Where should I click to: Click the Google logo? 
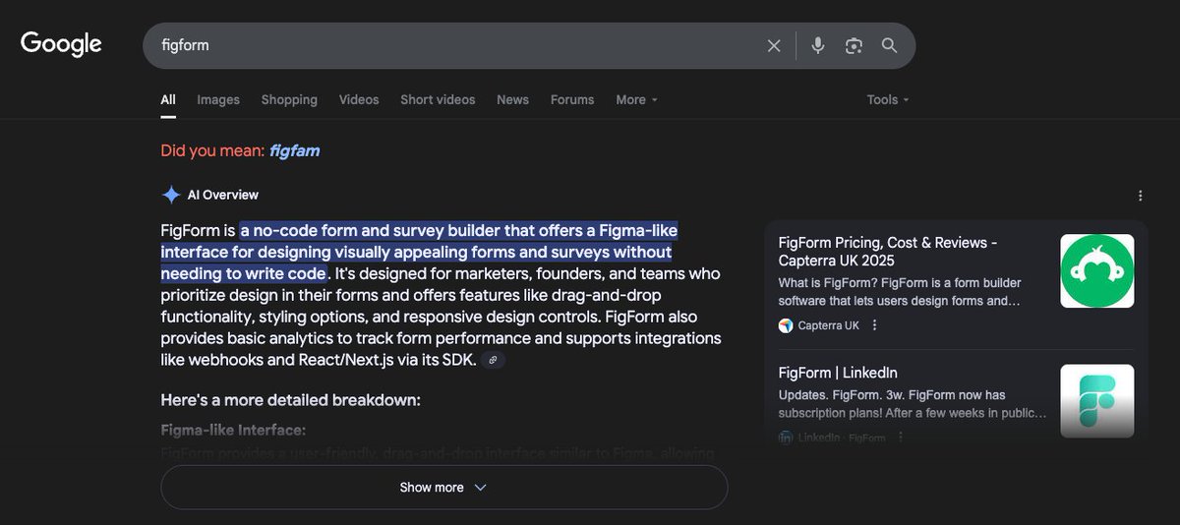pos(61,44)
